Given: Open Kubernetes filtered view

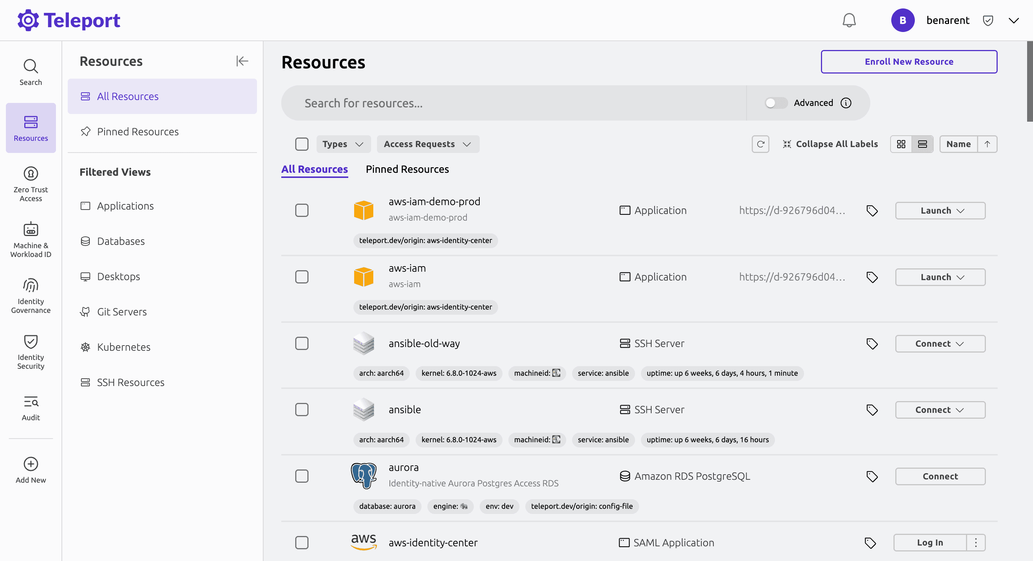Looking at the screenshot, I should pyautogui.click(x=124, y=347).
